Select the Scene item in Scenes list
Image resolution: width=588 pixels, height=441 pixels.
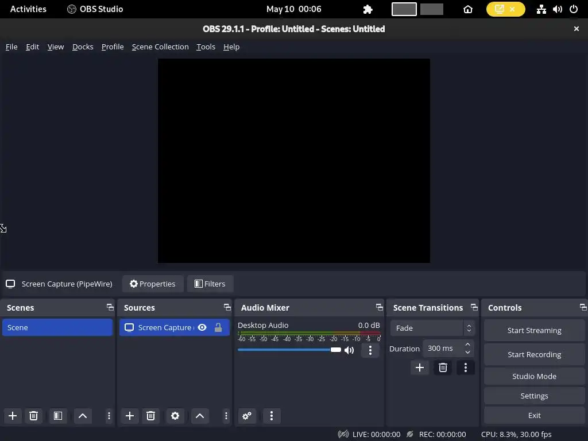click(x=57, y=327)
